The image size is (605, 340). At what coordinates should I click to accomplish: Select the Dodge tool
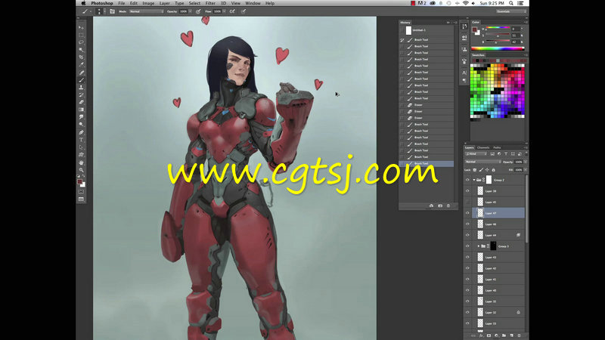coord(81,125)
